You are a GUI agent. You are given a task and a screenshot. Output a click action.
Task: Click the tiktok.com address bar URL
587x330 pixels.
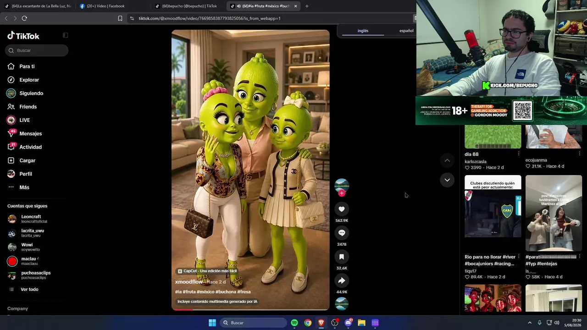[x=210, y=18]
